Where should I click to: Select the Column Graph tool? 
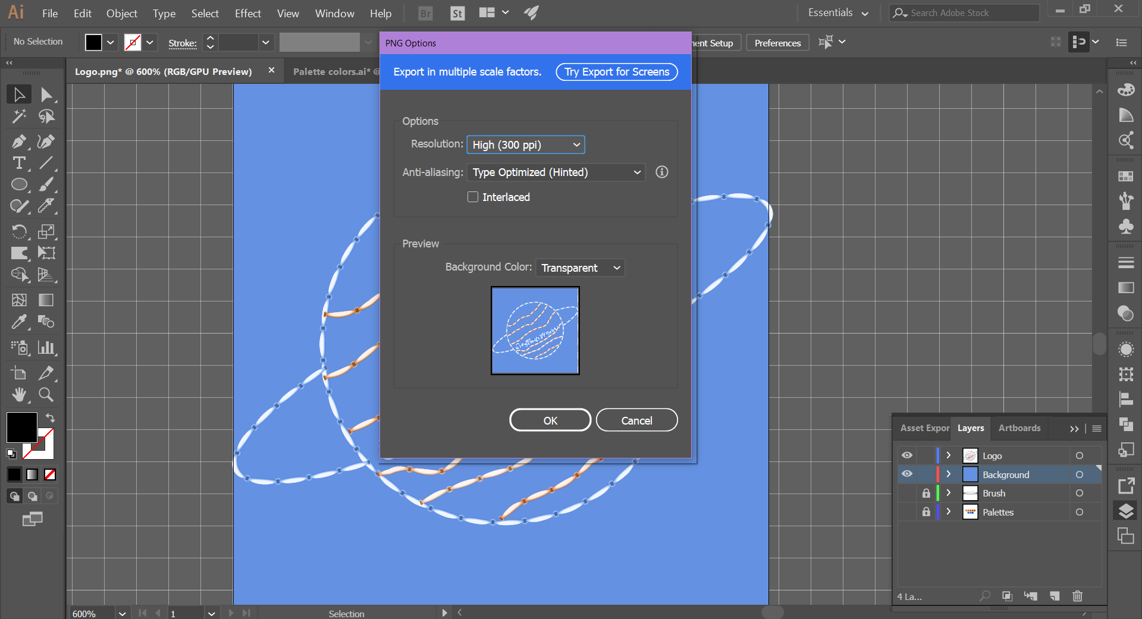pyautogui.click(x=46, y=347)
